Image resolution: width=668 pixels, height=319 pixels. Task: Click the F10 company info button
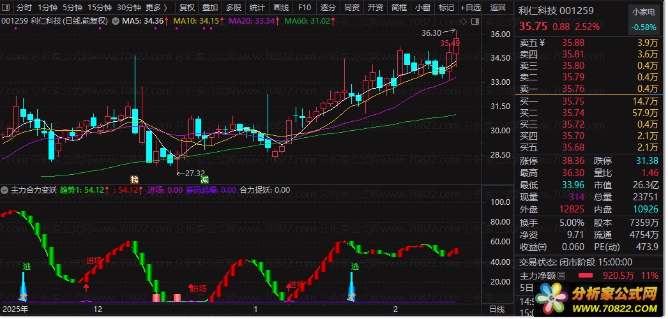pos(305,8)
